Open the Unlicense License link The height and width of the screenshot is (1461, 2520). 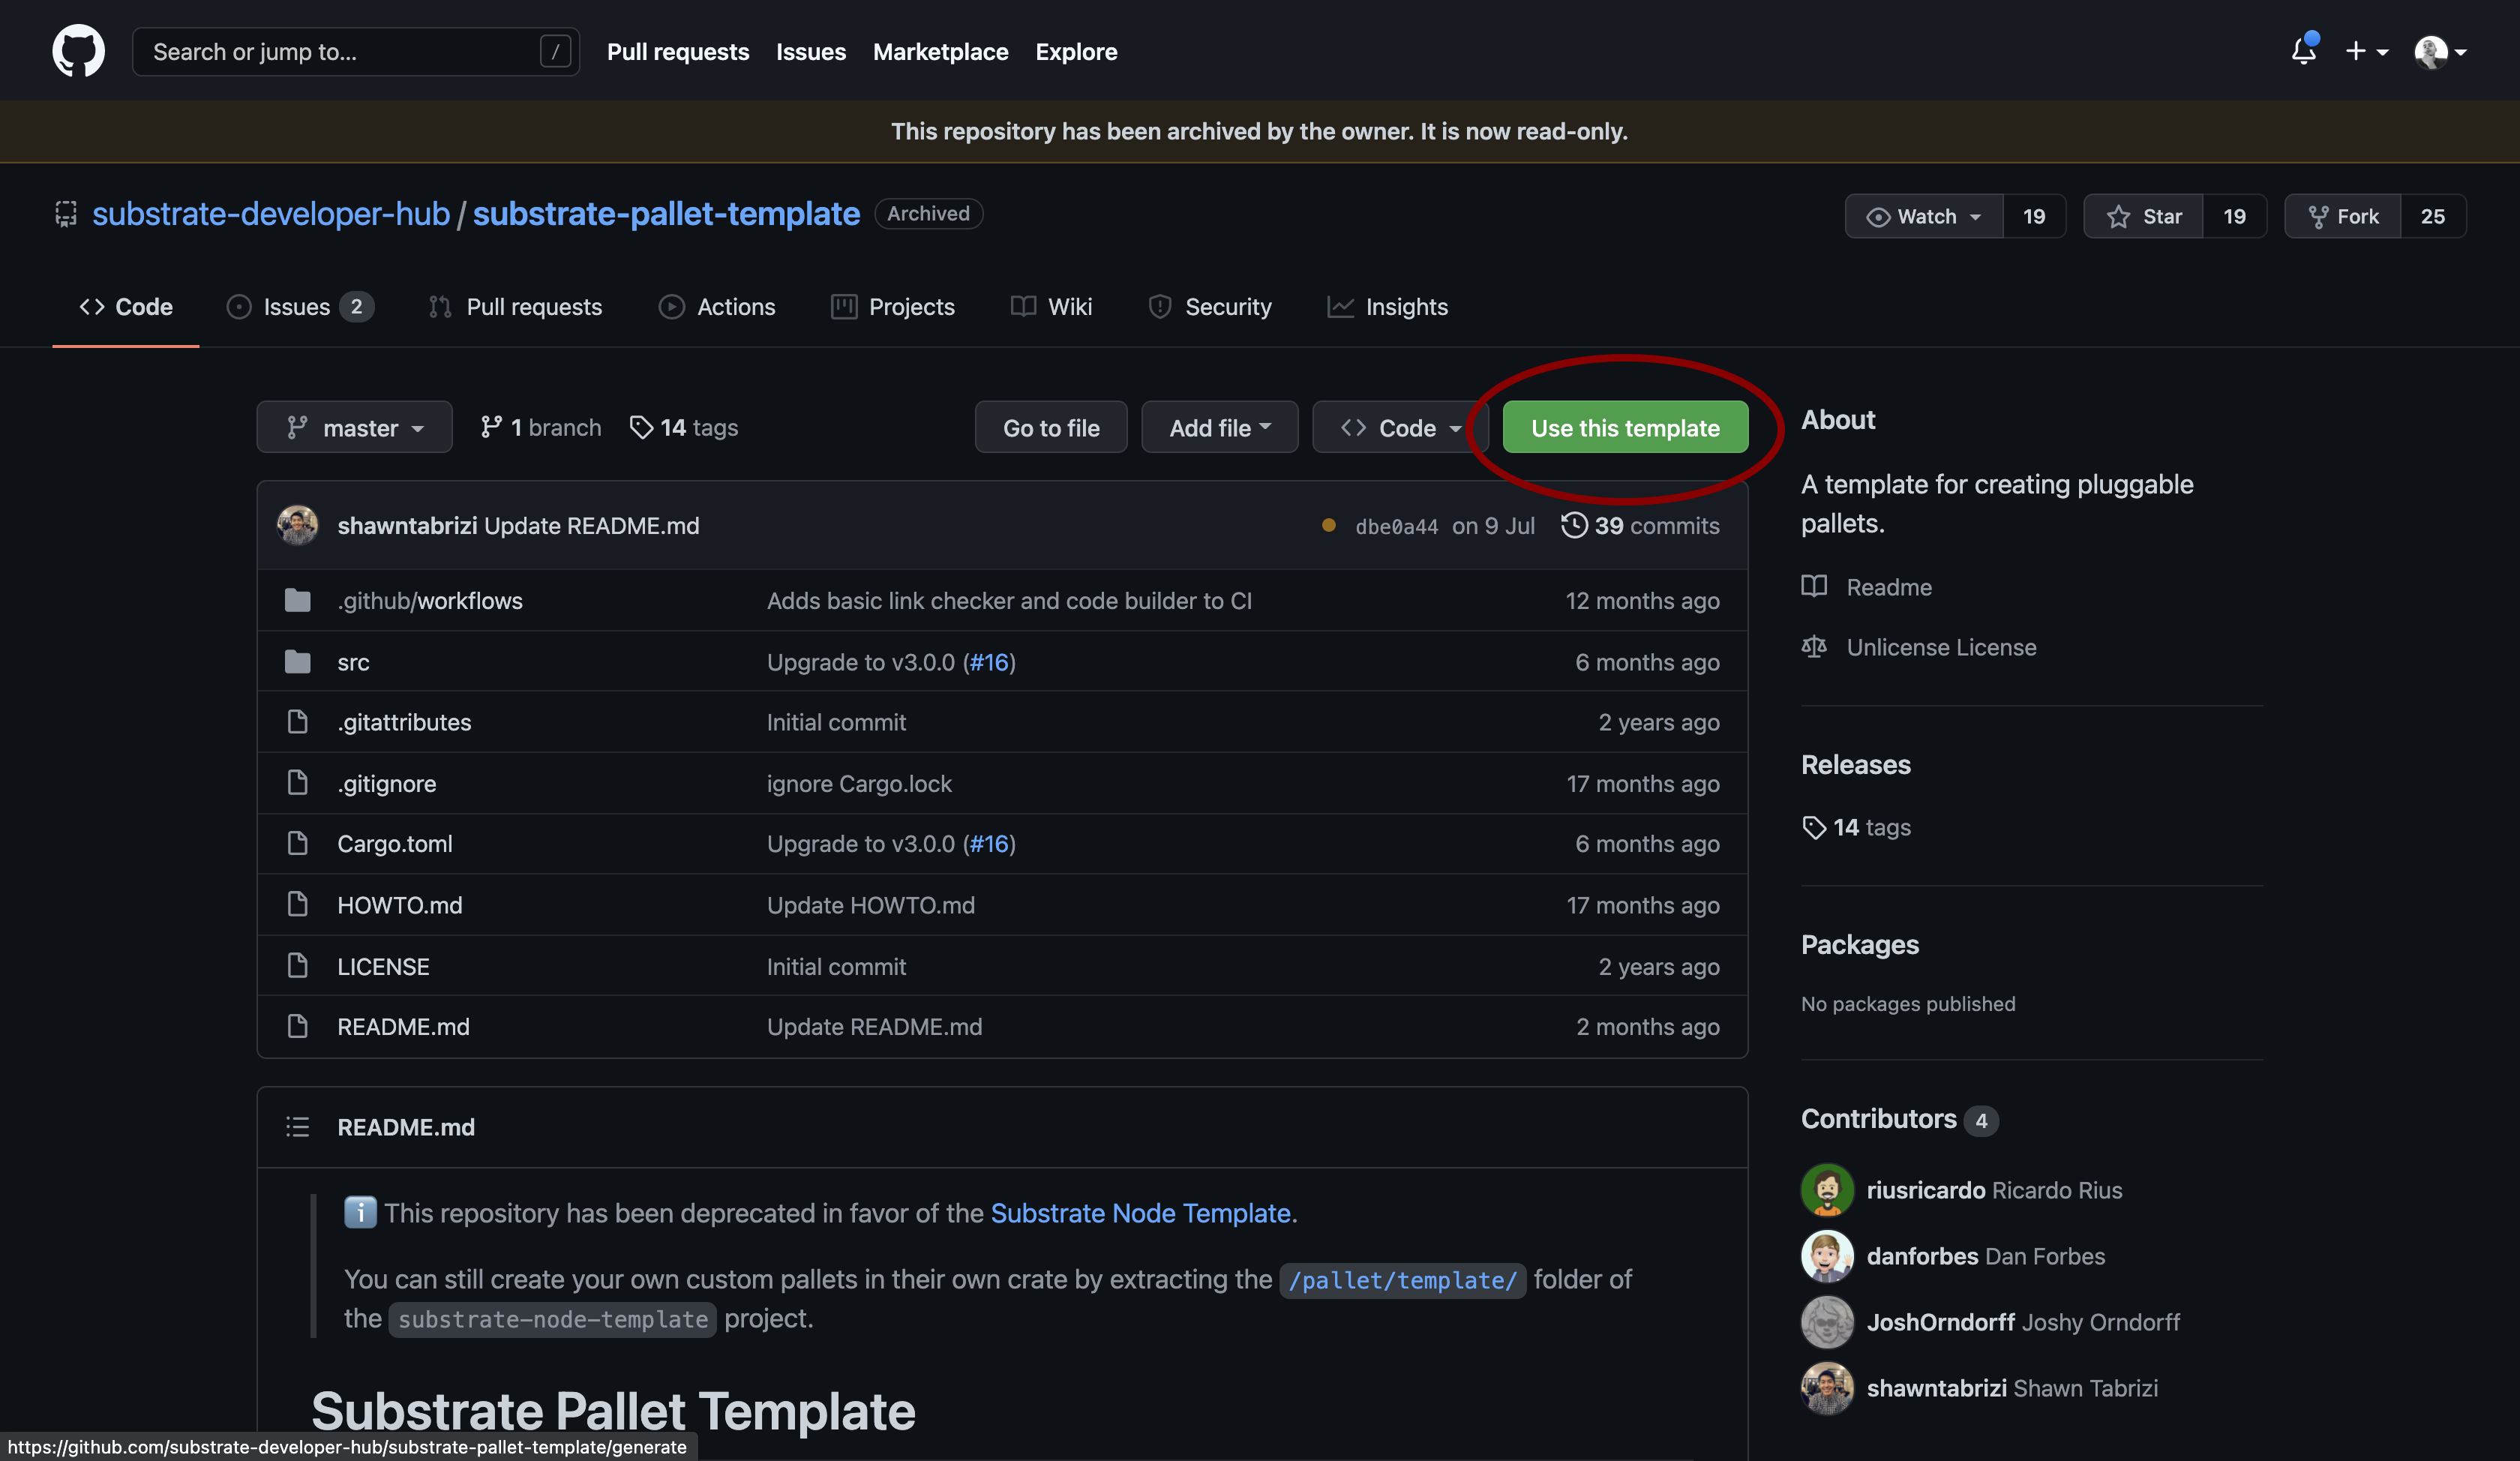1940,647
